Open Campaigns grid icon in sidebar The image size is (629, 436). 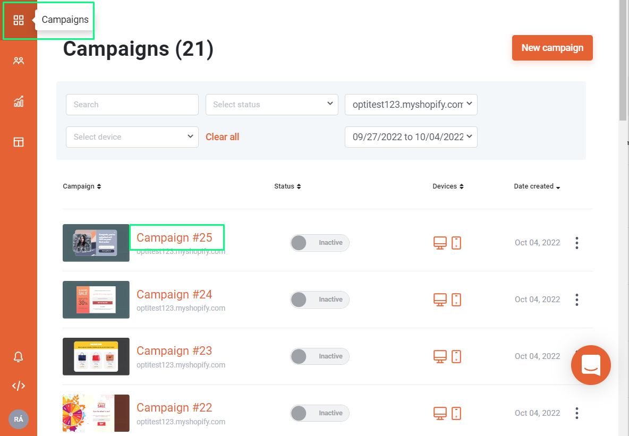click(19, 20)
